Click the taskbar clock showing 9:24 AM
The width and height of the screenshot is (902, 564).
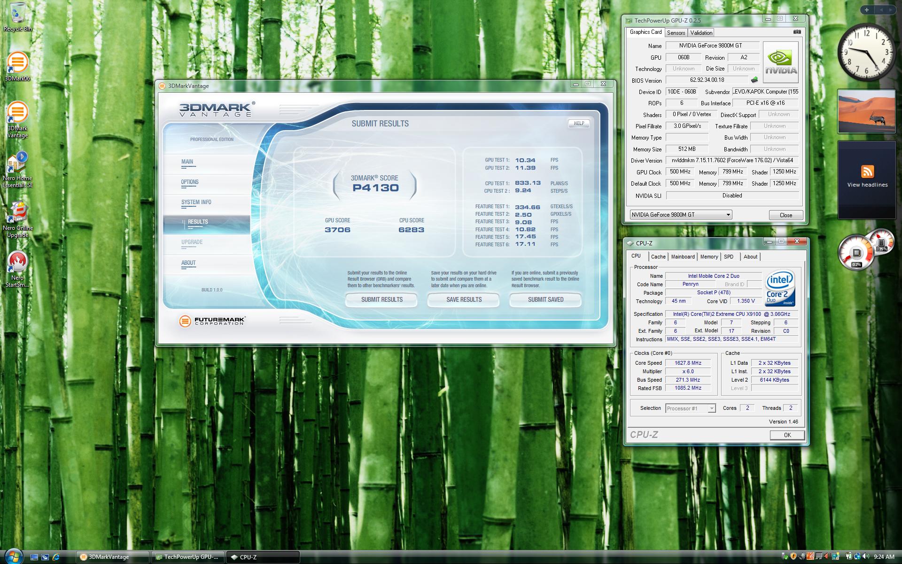click(884, 557)
